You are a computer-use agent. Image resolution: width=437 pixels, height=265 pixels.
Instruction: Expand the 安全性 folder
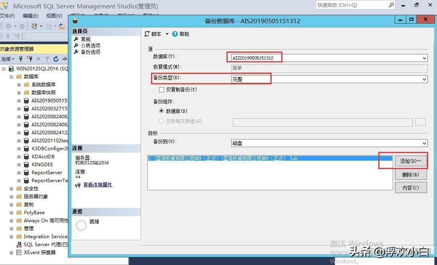point(12,189)
